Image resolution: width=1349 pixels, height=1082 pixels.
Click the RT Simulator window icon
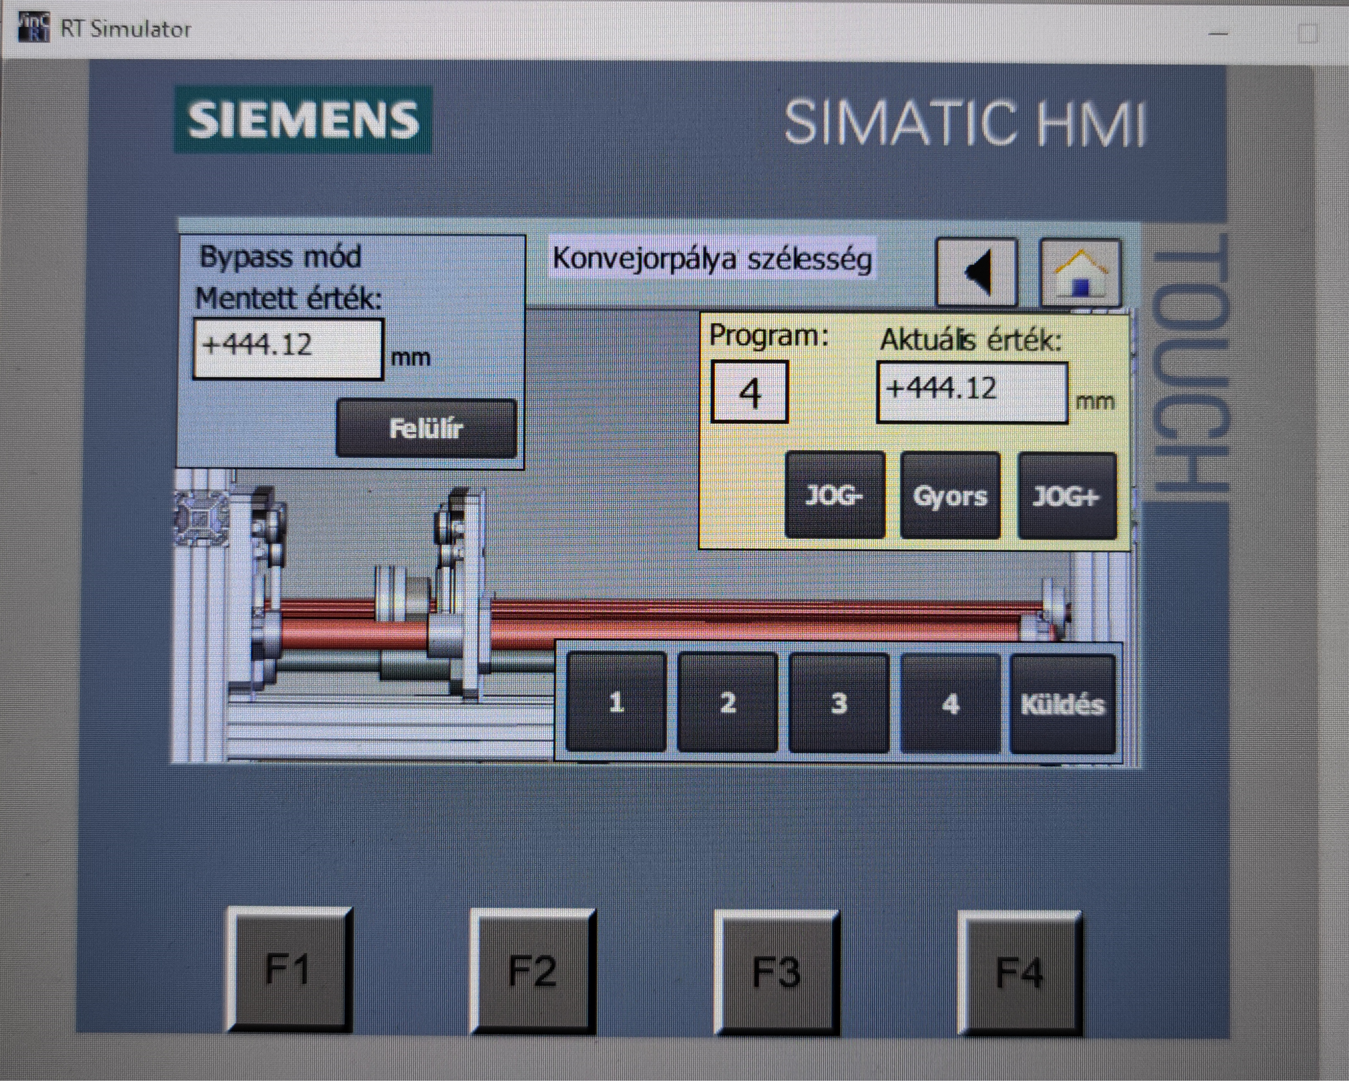click(x=34, y=27)
